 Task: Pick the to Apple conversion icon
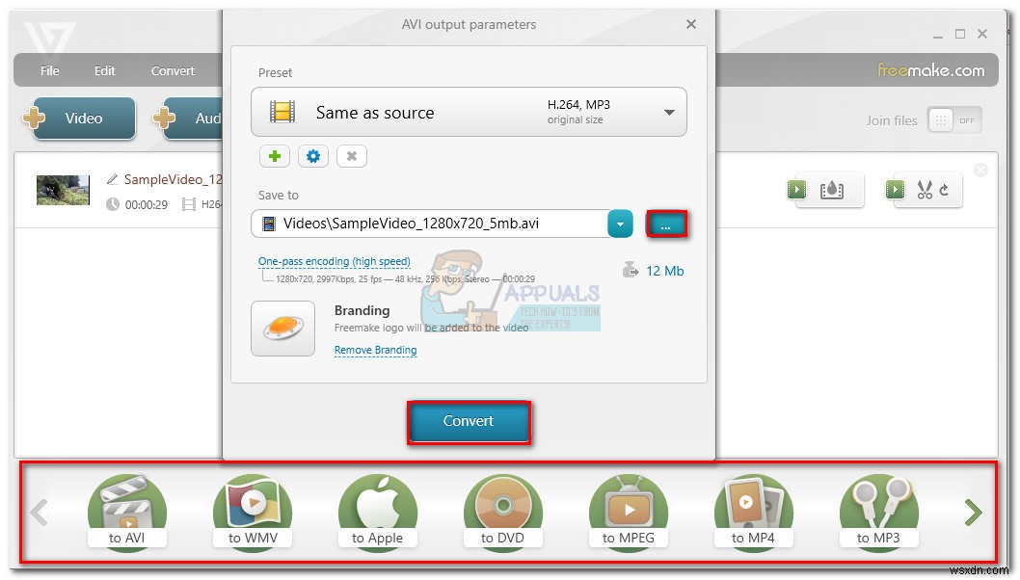377,512
